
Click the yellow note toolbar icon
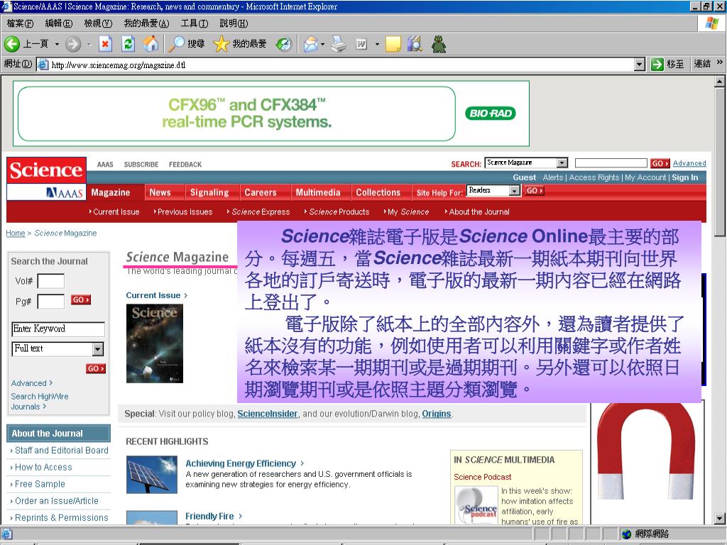(x=393, y=44)
